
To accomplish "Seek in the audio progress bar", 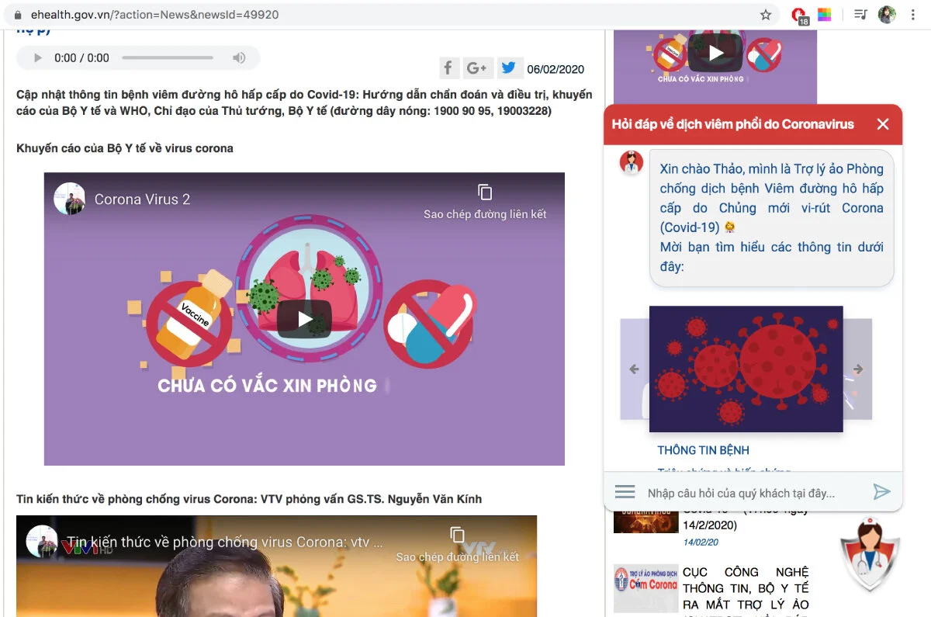I will coord(168,58).
